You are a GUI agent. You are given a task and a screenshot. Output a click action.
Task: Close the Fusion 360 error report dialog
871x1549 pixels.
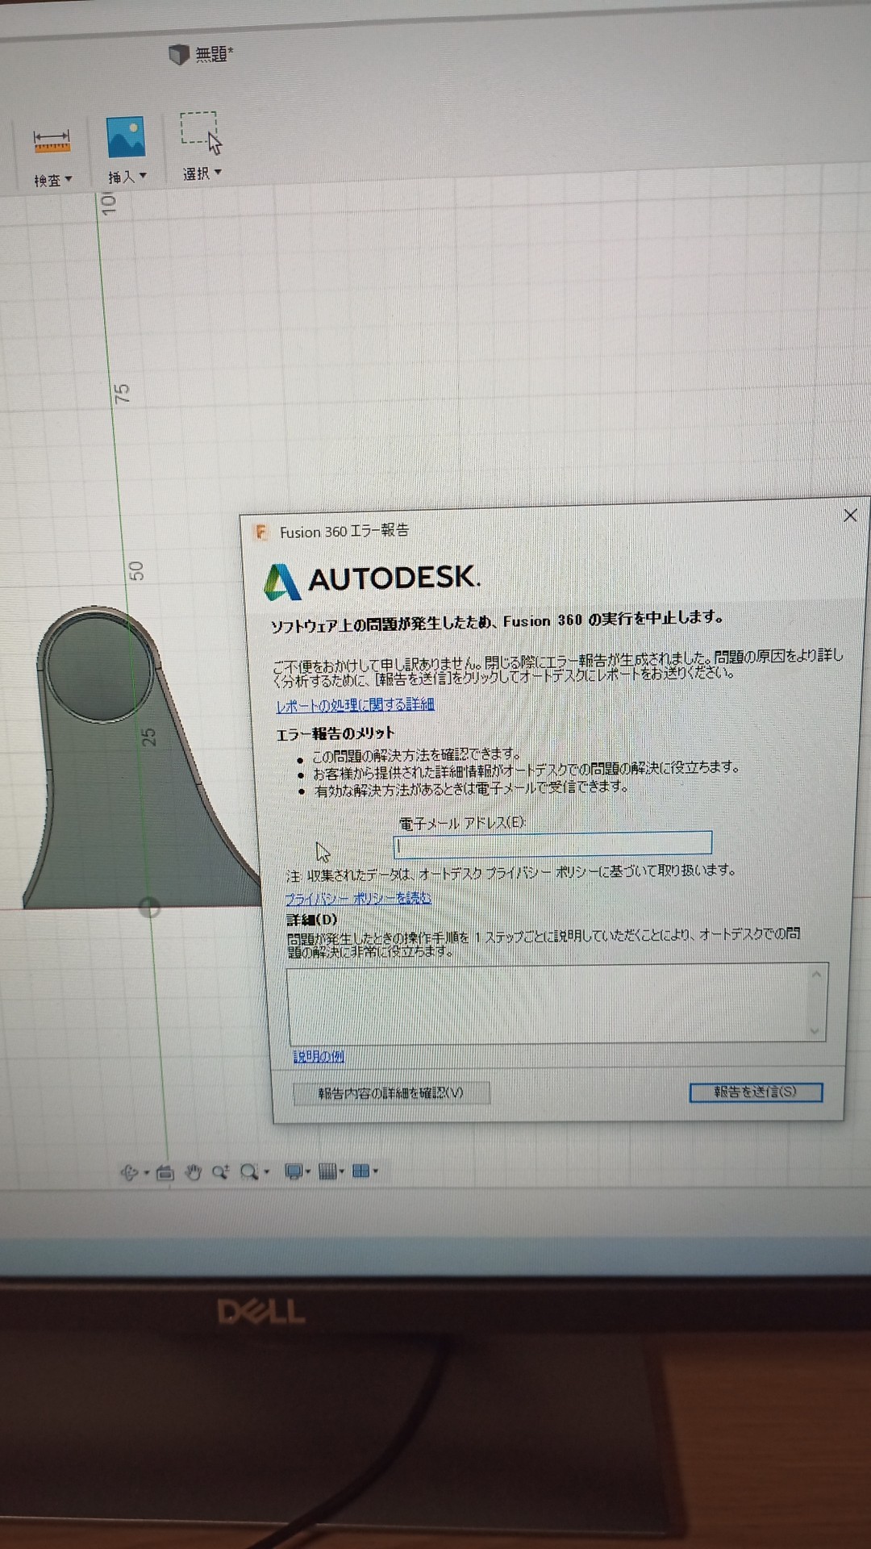(x=850, y=515)
